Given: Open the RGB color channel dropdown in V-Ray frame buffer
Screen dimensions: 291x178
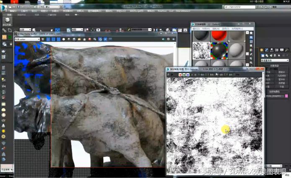Looking at the screenshot, I should click(x=27, y=39).
